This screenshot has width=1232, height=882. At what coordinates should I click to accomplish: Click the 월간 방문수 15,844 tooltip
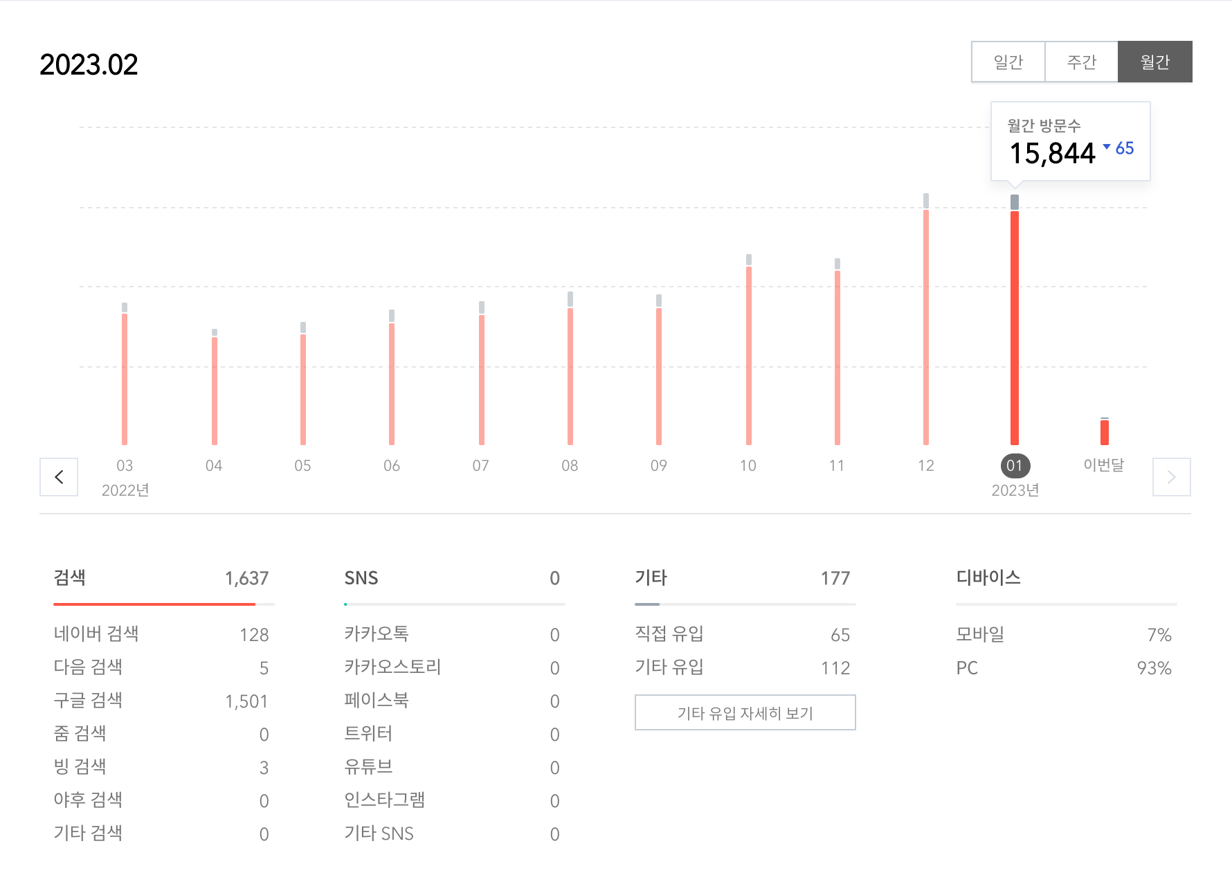[x=1071, y=142]
